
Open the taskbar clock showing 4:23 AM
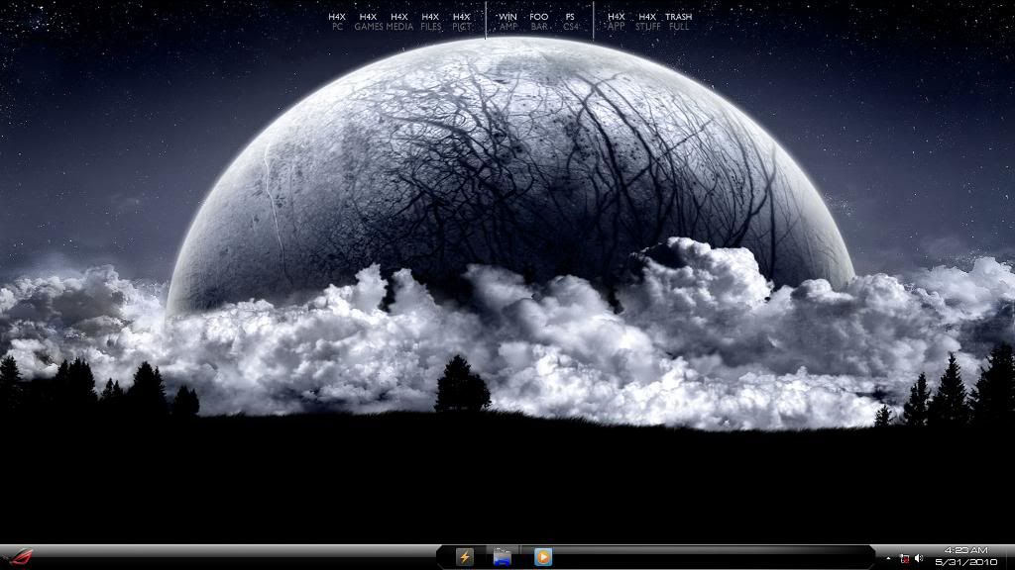(x=964, y=550)
